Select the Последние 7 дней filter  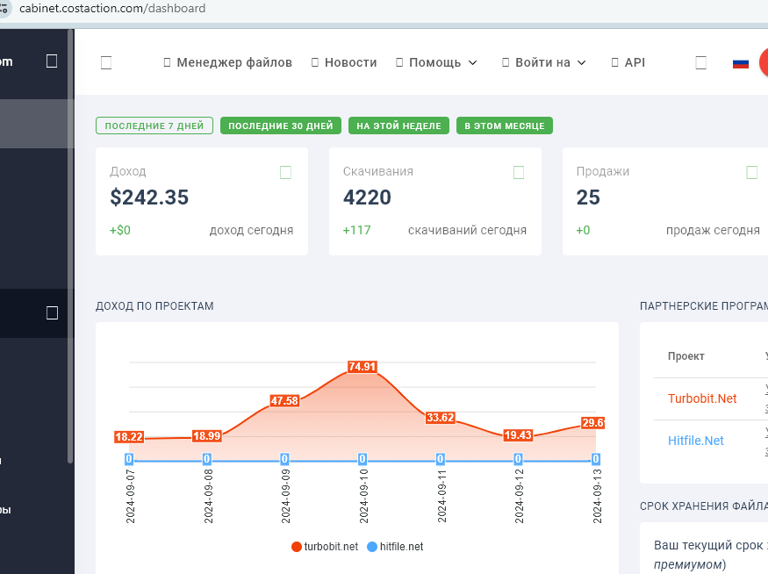coord(154,126)
